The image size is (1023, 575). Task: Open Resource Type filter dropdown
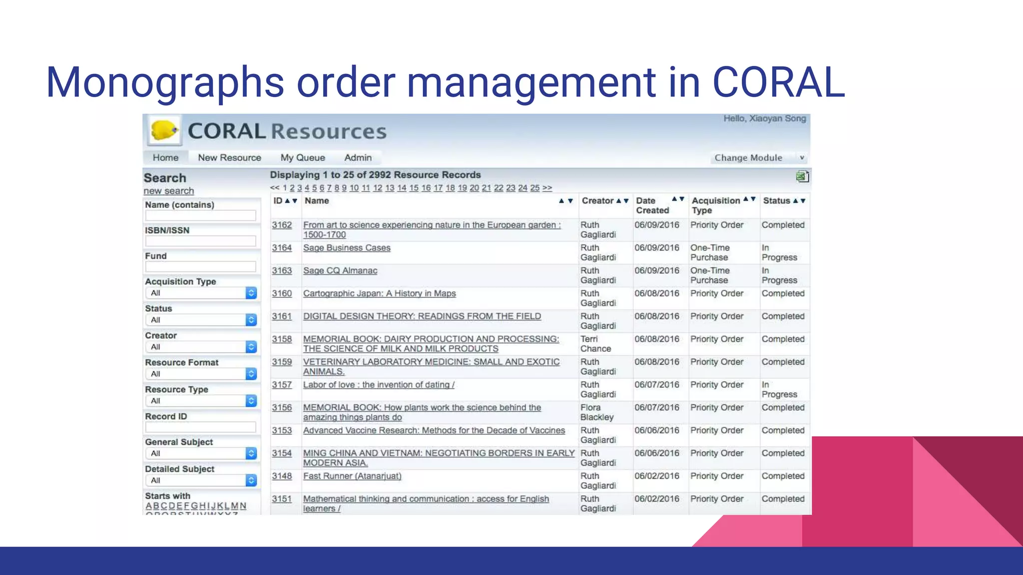[x=201, y=401]
